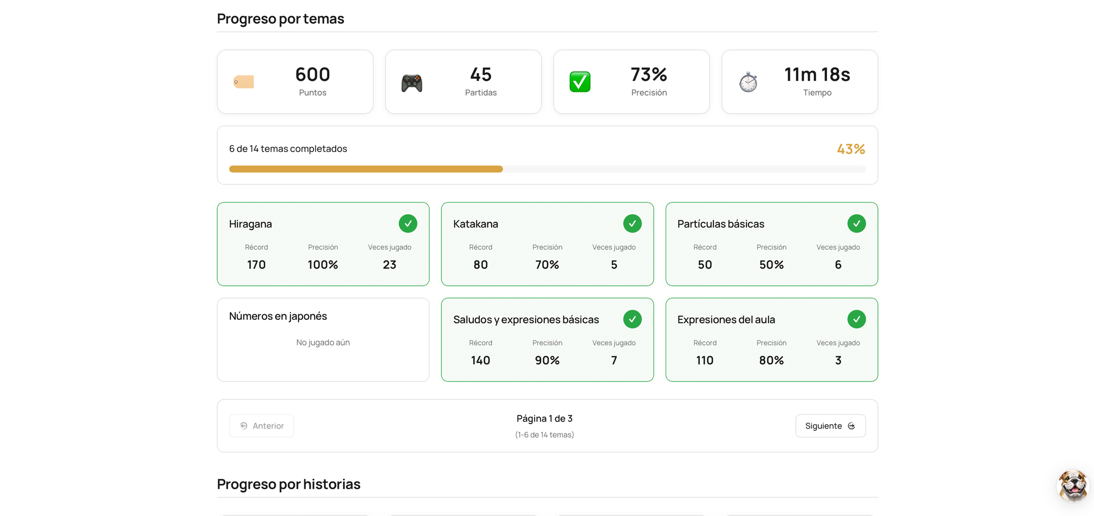The image size is (1094, 516).
Task: Click Expresiones del aula check badge
Action: (856, 319)
